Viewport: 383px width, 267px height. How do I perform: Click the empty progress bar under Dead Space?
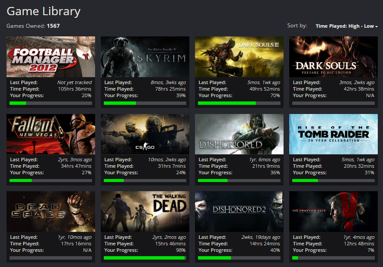coord(51,258)
